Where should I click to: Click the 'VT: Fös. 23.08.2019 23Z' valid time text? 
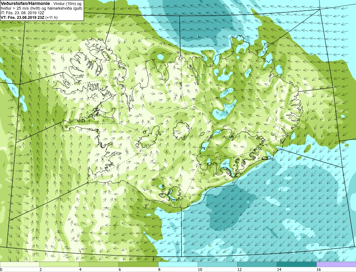pyautogui.click(x=23, y=17)
